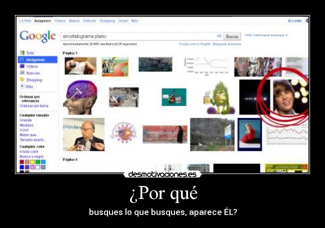Select Ordenar por tema
325x228 pixels.
coord(34,106)
